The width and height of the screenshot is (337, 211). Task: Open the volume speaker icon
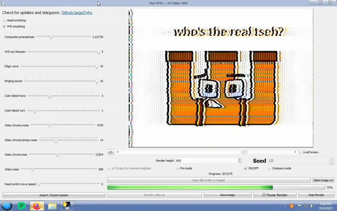313,206
